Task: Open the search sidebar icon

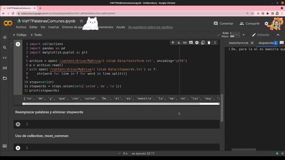Action: pyautogui.click(x=5, y=48)
